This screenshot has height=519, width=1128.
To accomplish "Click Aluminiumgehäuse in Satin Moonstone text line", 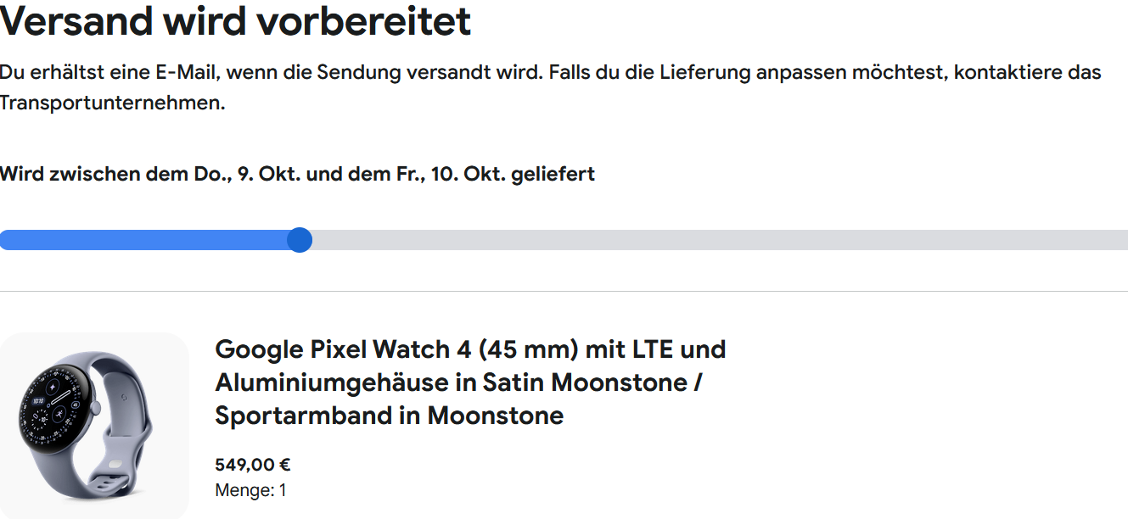I will [x=458, y=382].
